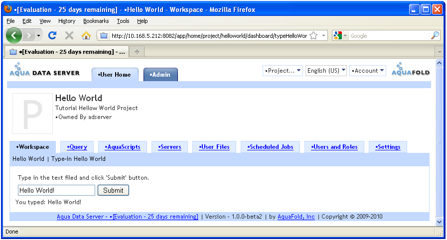Open the Scheduled Jobs tab
This screenshot has width=447, height=240.
click(270, 147)
